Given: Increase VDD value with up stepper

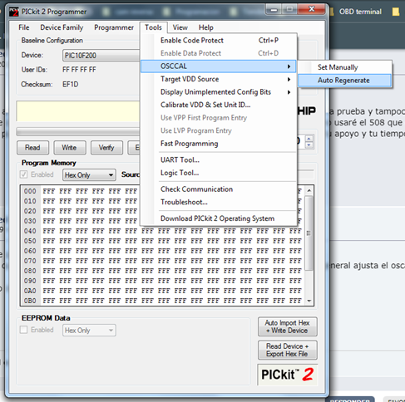Looking at the screenshot, I should [x=309, y=139].
